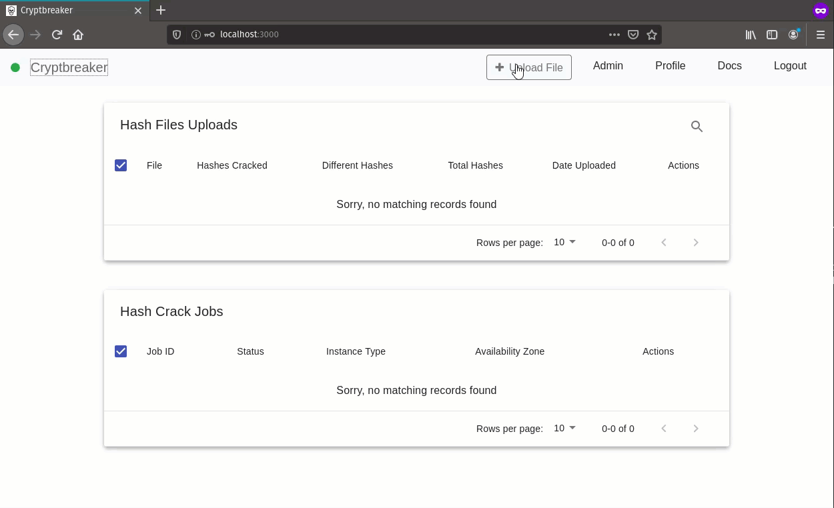Toggle select-all checkbox in Hash Crack Jobs
The image size is (834, 508).
[x=121, y=351]
